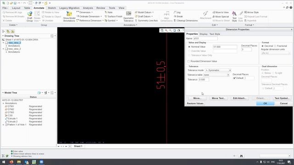Expand Pattern 1 of Hole 1 node

point(3,125)
